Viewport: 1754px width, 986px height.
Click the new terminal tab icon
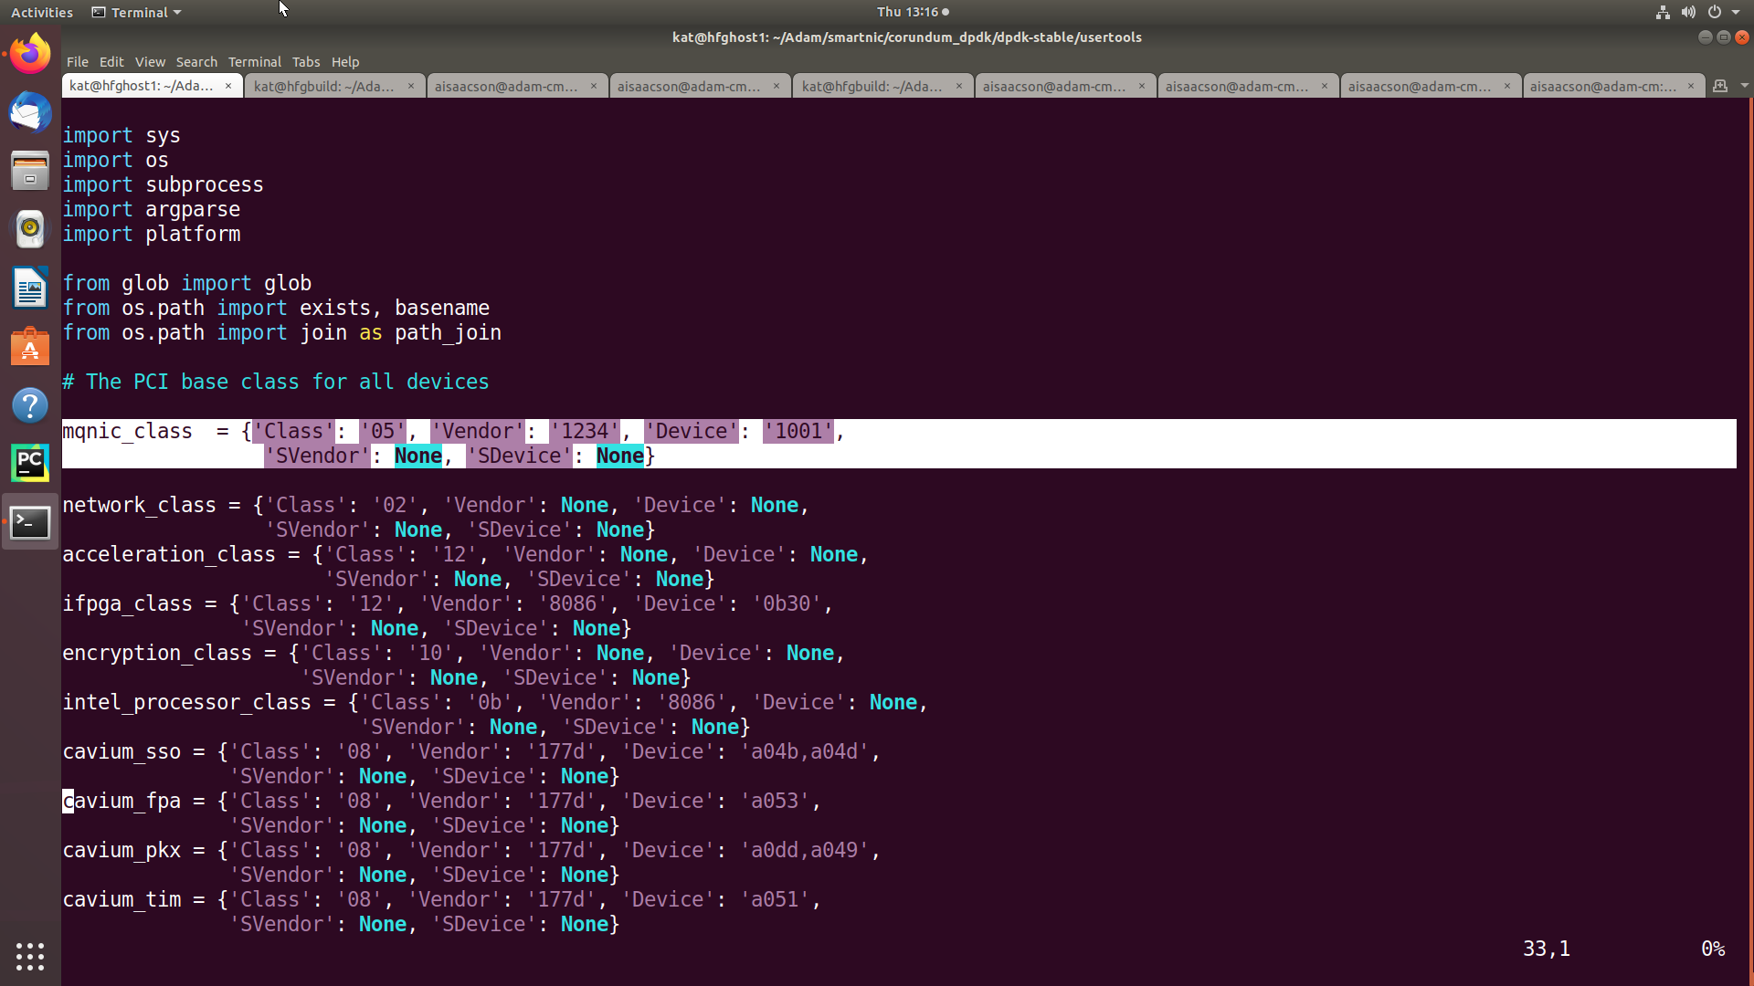click(x=1720, y=86)
